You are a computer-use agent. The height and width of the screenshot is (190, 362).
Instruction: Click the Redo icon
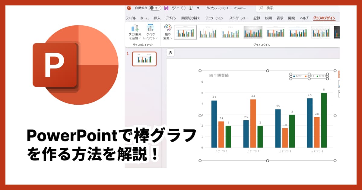click(183, 8)
